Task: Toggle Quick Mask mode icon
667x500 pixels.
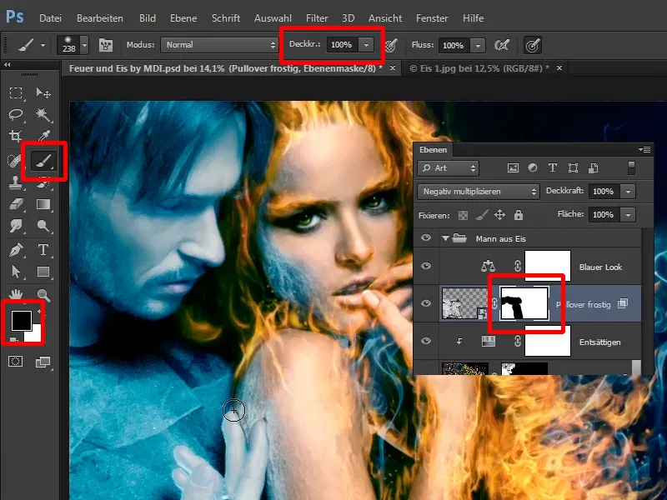Action: coord(16,362)
